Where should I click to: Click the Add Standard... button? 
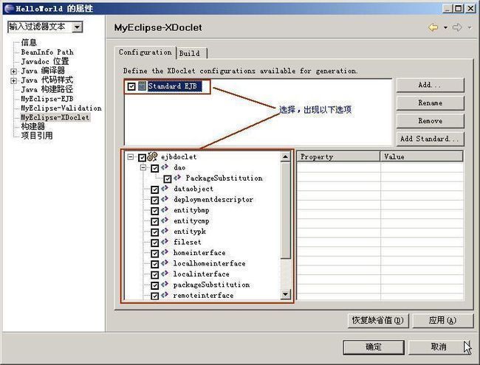(x=430, y=139)
